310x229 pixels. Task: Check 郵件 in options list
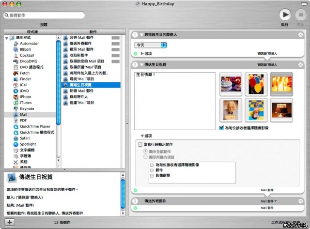pyautogui.click(x=152, y=170)
